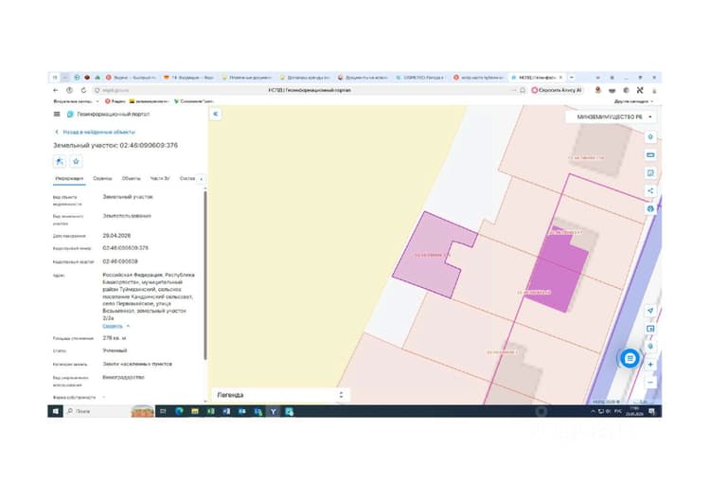This screenshot has height=502, width=710.
Task: Collapse the left info panel with the double-arrow button
Action: tap(216, 115)
